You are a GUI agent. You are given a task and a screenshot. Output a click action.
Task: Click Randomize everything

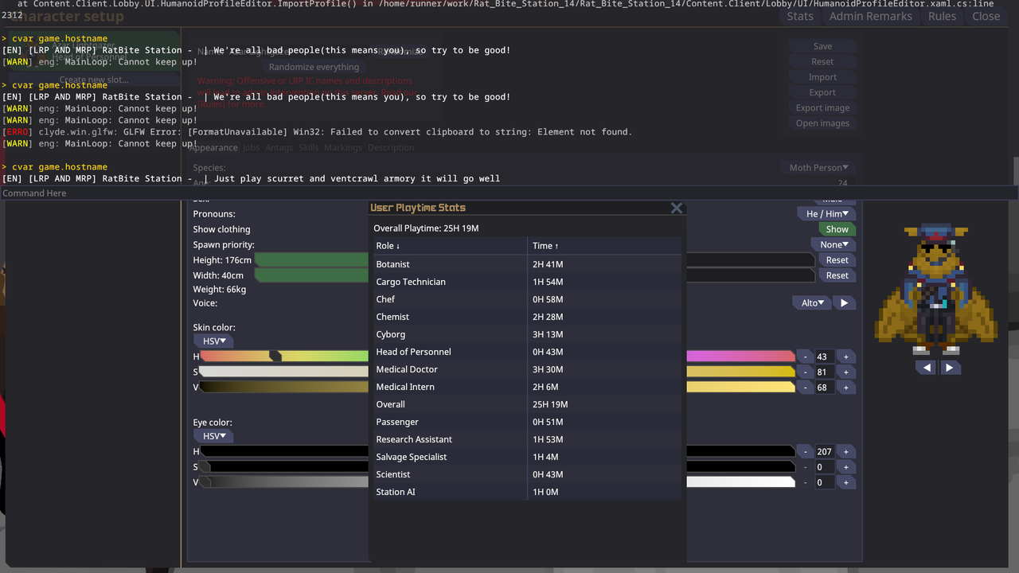pos(314,67)
